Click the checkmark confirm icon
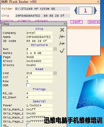Image resolution: width=104 pixels, height=127 pixels. point(62,51)
